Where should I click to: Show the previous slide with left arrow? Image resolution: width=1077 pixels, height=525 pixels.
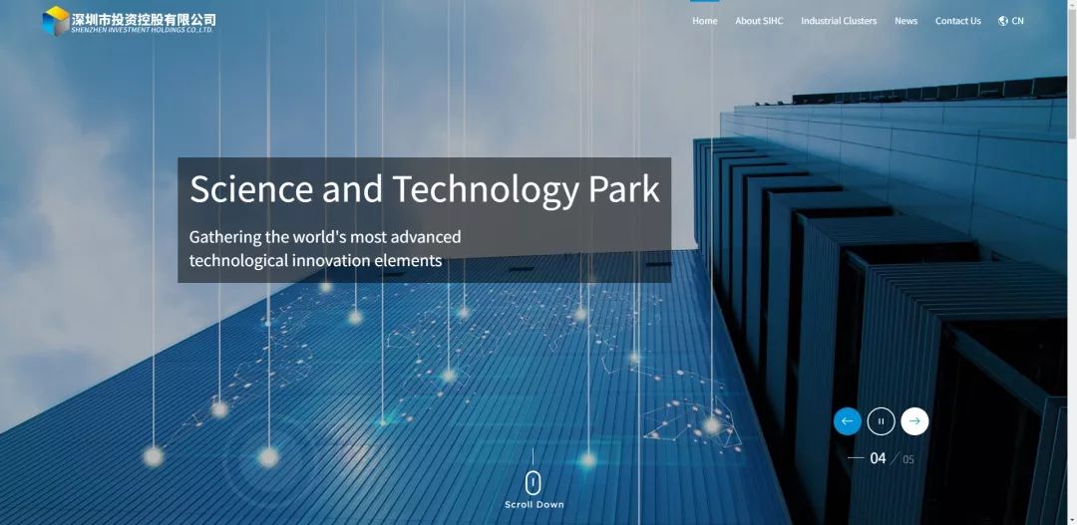click(847, 421)
